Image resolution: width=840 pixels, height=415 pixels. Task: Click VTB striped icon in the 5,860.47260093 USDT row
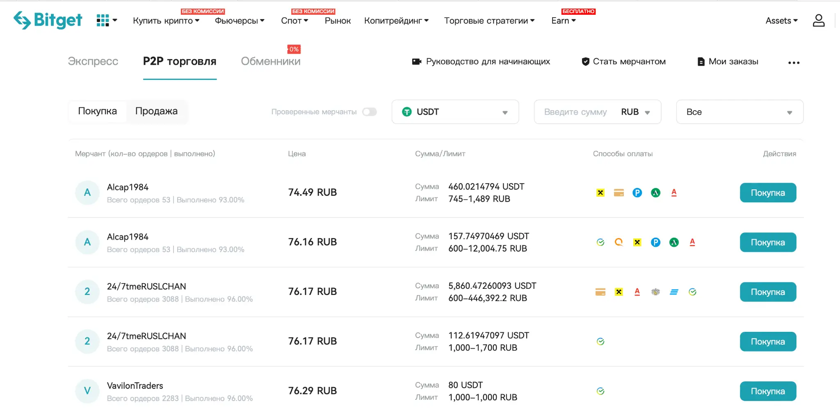[x=674, y=292]
